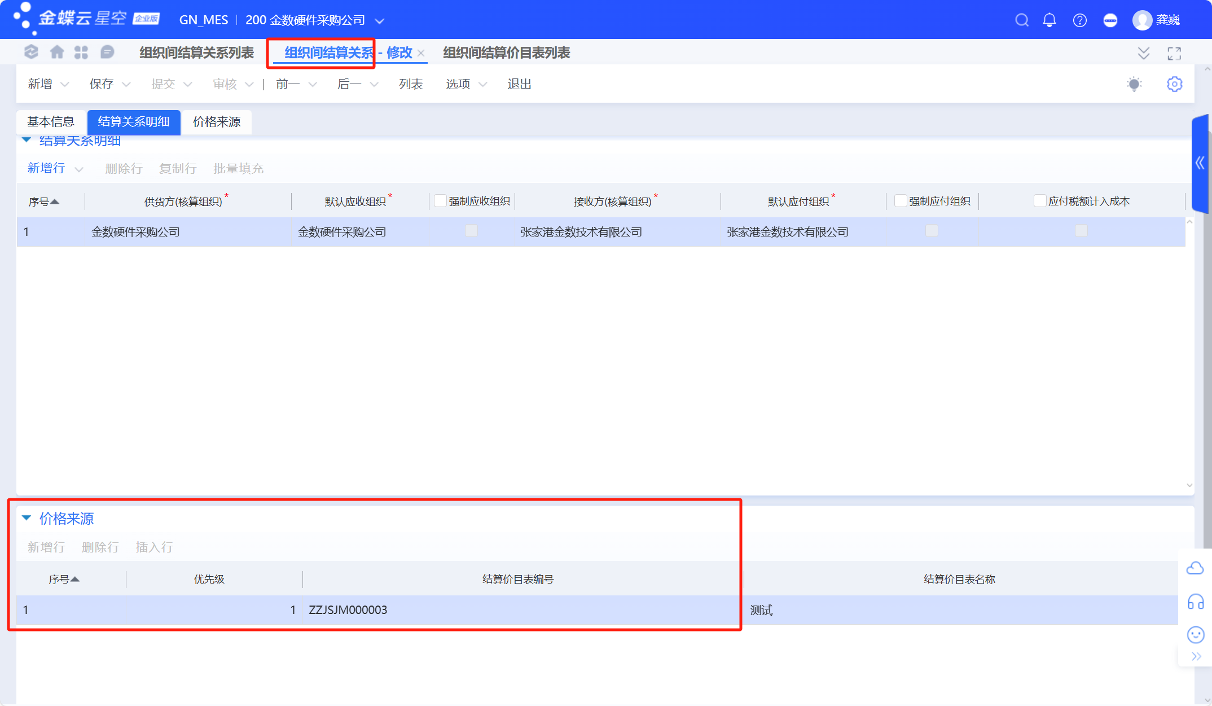Click the 列表 toolbar button
1212x706 pixels.
point(411,84)
